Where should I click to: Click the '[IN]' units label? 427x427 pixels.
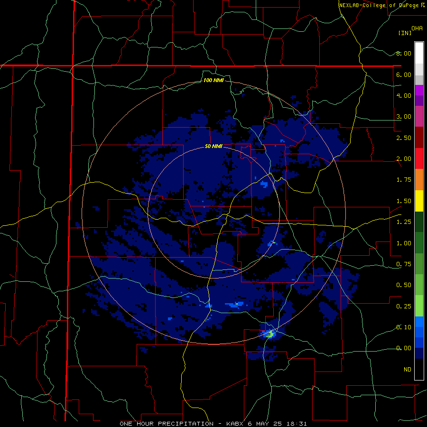click(405, 33)
